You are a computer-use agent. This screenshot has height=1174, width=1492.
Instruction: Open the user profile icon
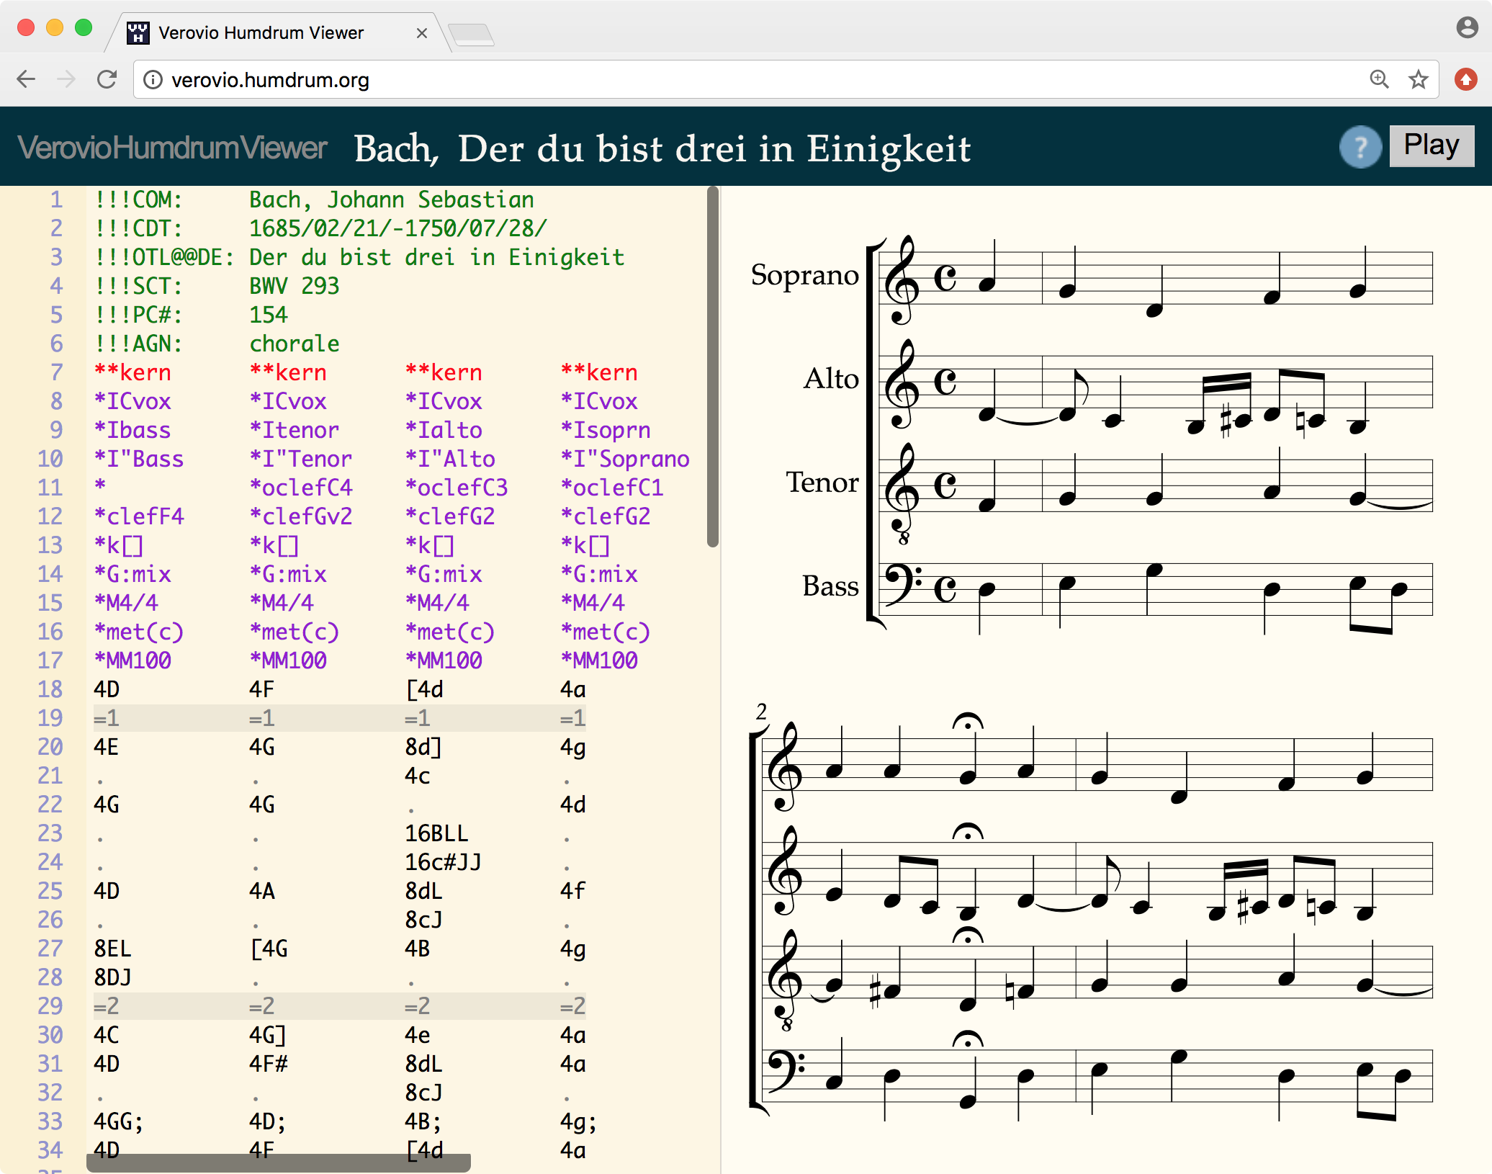(x=1467, y=27)
